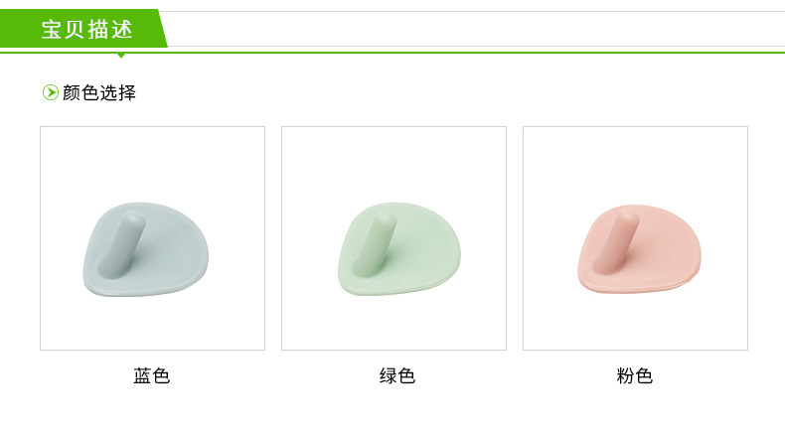Click the white header bar right of 宝贝描述
The width and height of the screenshot is (785, 434).
(476, 29)
